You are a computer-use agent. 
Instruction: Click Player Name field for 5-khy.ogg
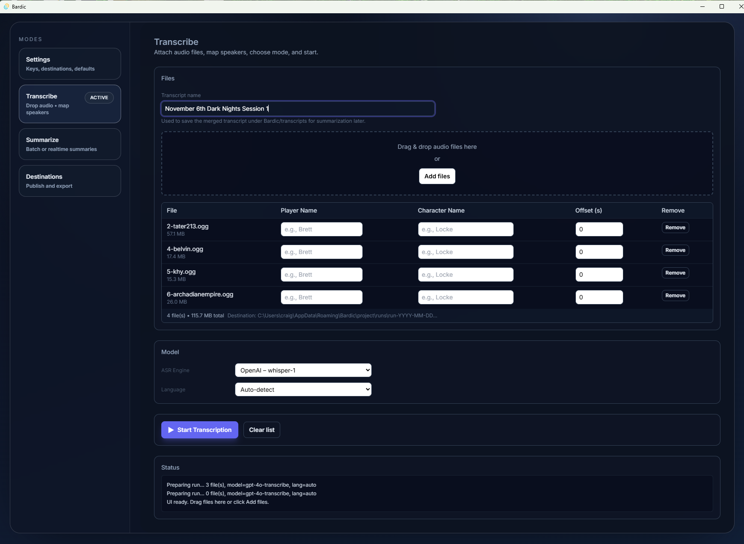pos(321,275)
